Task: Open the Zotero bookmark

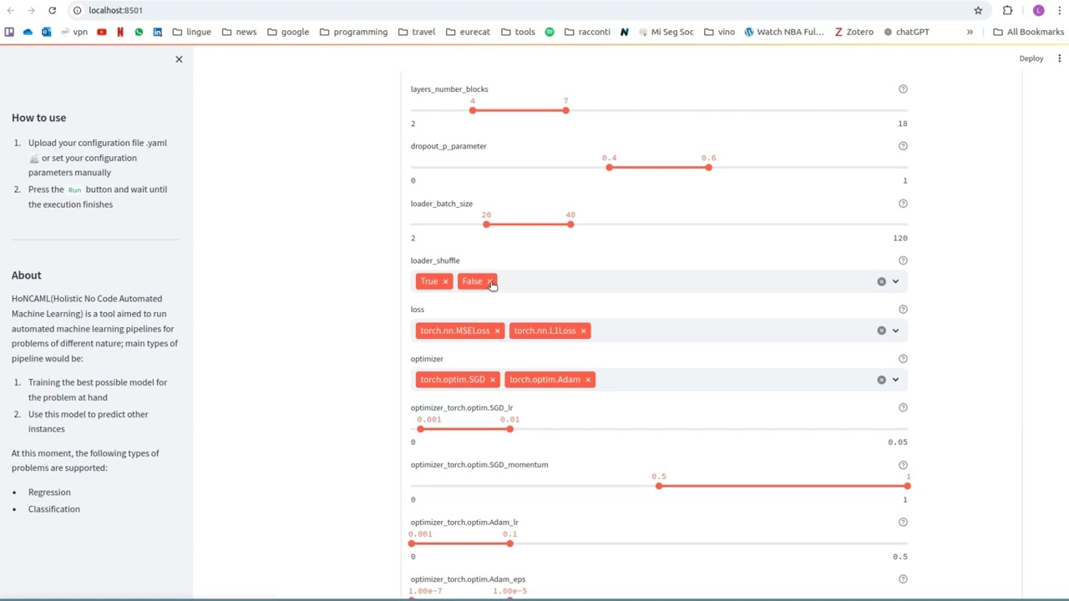Action: point(854,32)
